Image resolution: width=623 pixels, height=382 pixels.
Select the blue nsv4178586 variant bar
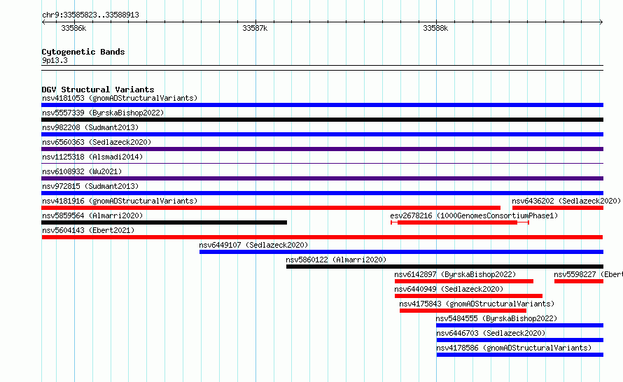click(x=520, y=355)
